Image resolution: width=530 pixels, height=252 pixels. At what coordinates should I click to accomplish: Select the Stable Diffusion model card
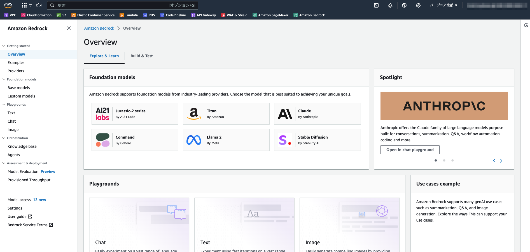pos(317,140)
